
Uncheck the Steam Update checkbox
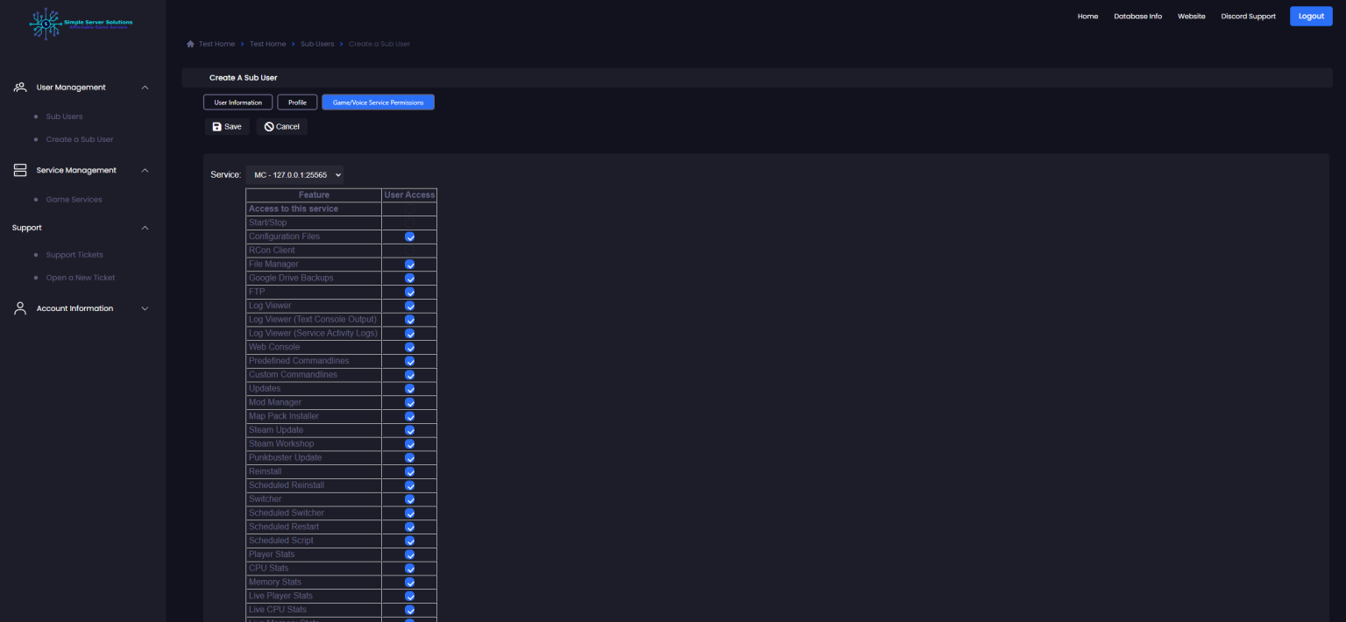tap(409, 430)
